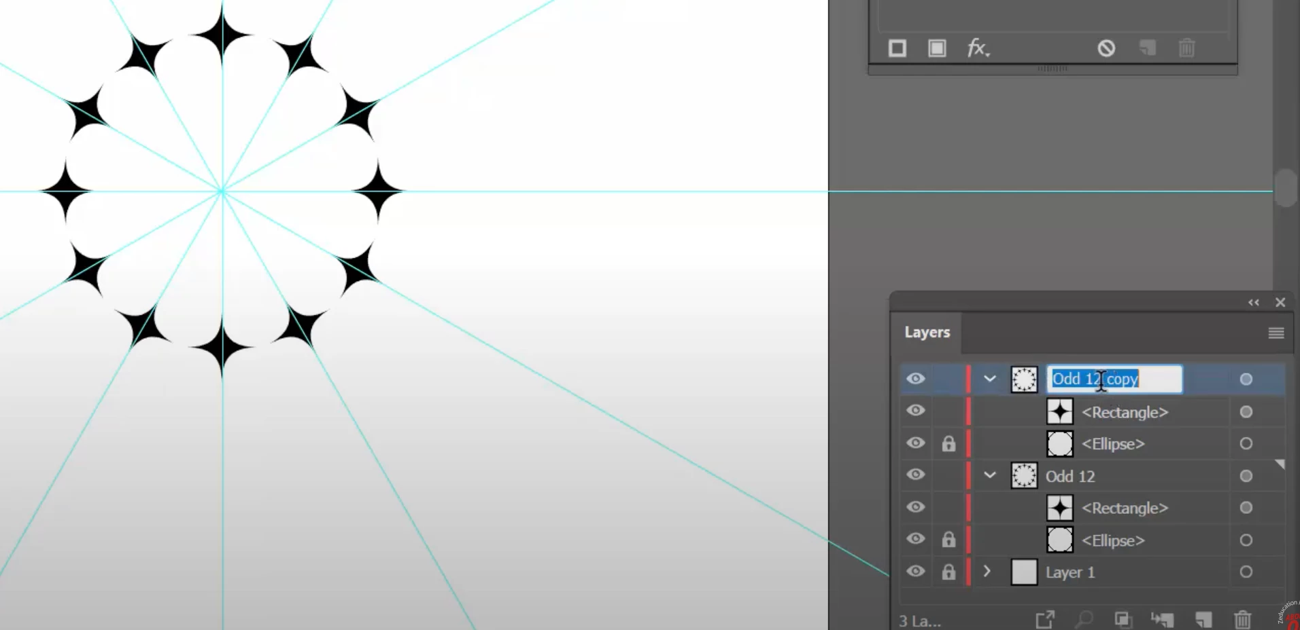The width and height of the screenshot is (1300, 630).
Task: Target the Rectangle inside Odd 12 layer
Action: click(1246, 507)
